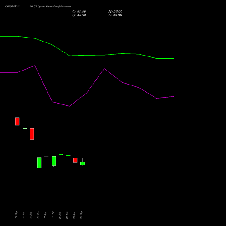Image resolution: width=226 pixels, height=226 pixels.
Task: Click the red candle for 15 Sep
Action: click(32, 134)
